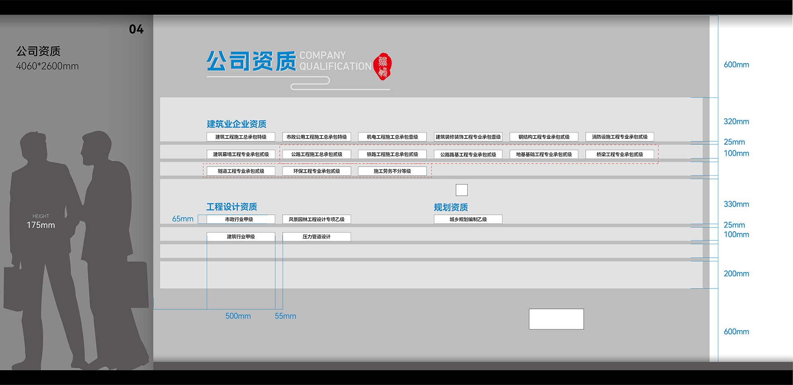Select the 隧道工程专业承包贰级 plaque
Screen dimensions: 793x385
click(x=241, y=171)
